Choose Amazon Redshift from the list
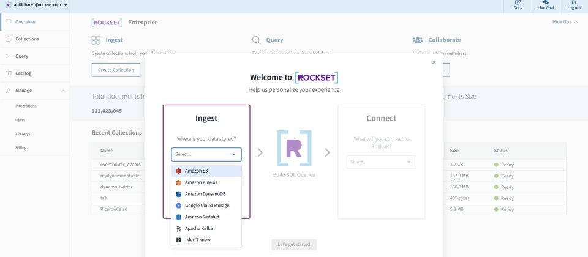 pos(206,217)
